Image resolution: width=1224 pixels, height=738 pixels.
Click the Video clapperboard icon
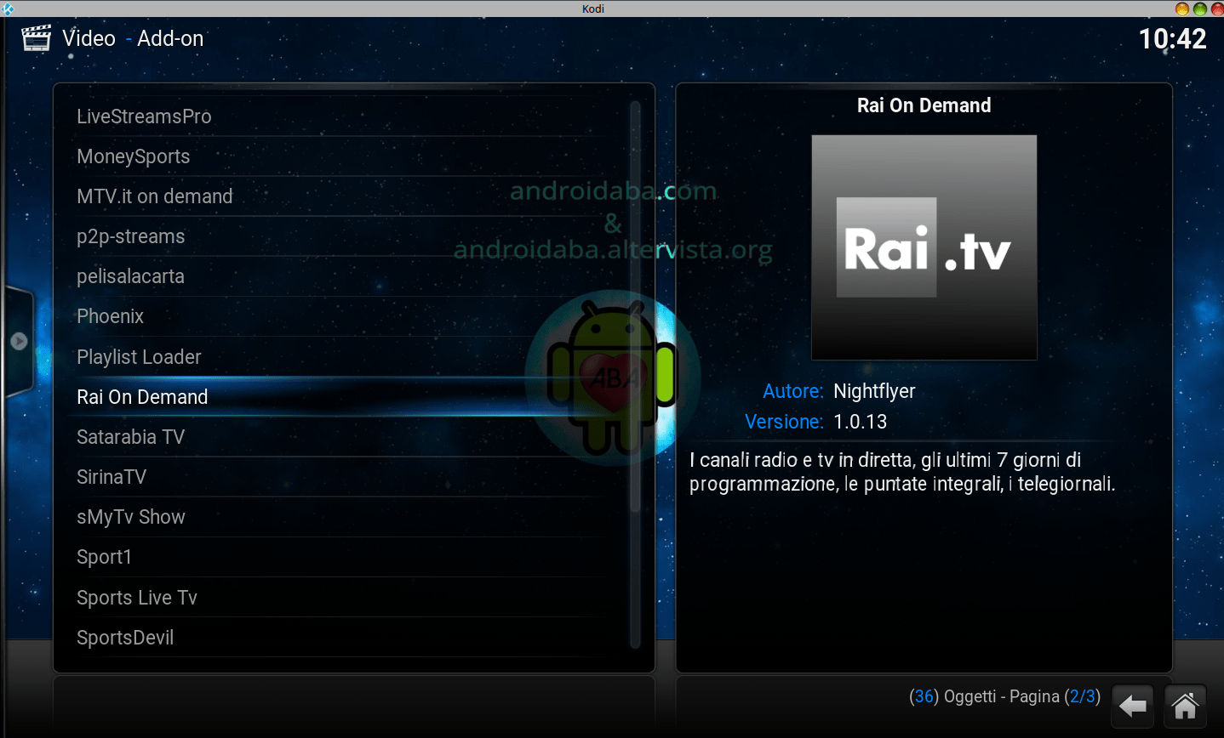(x=37, y=38)
